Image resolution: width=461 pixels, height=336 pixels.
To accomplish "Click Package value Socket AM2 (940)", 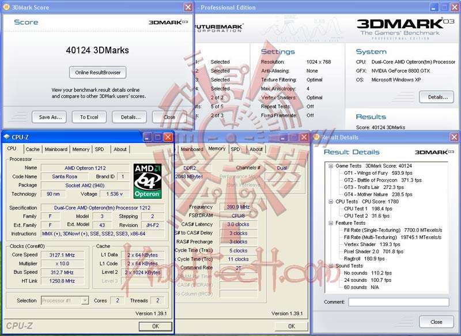I will click(85, 185).
